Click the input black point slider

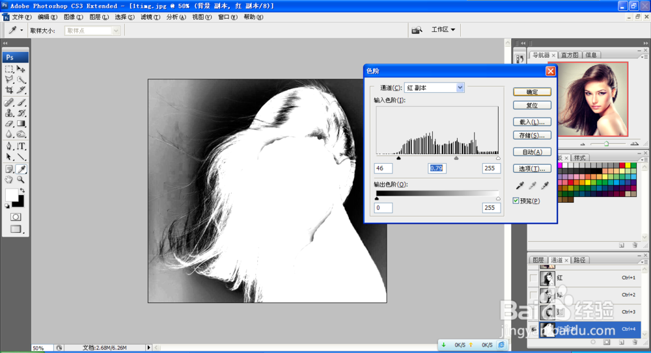coord(398,158)
